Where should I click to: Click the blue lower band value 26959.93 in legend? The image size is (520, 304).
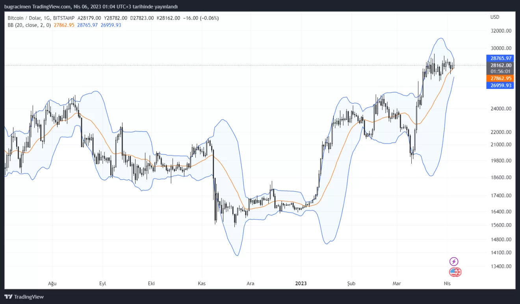point(111,25)
